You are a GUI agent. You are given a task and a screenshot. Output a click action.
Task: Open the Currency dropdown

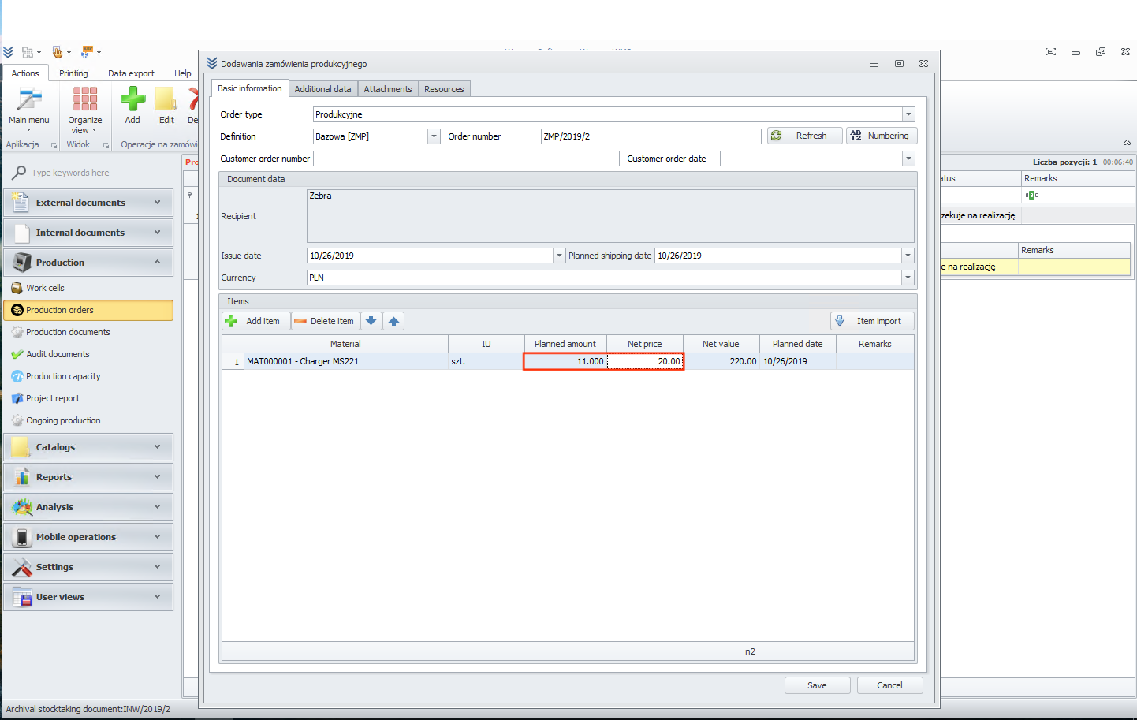[908, 278]
